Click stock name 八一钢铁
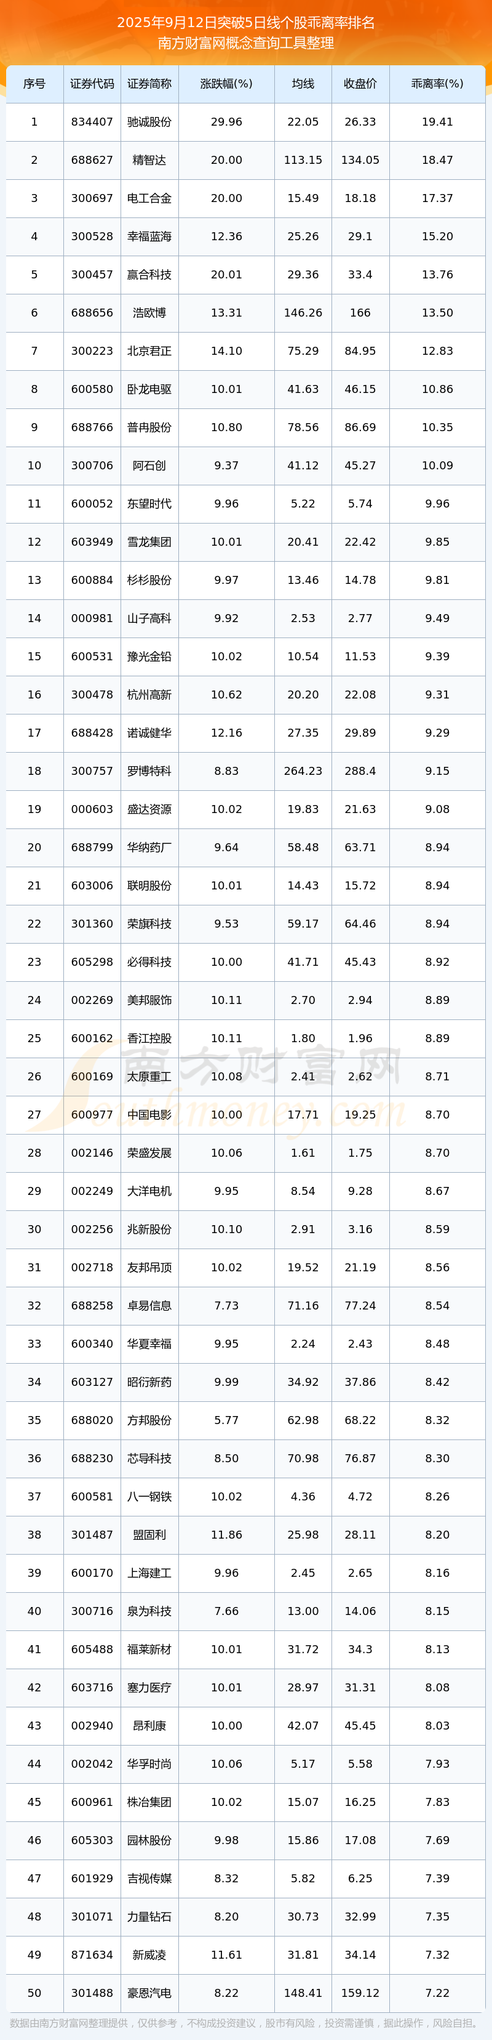 tap(149, 1497)
